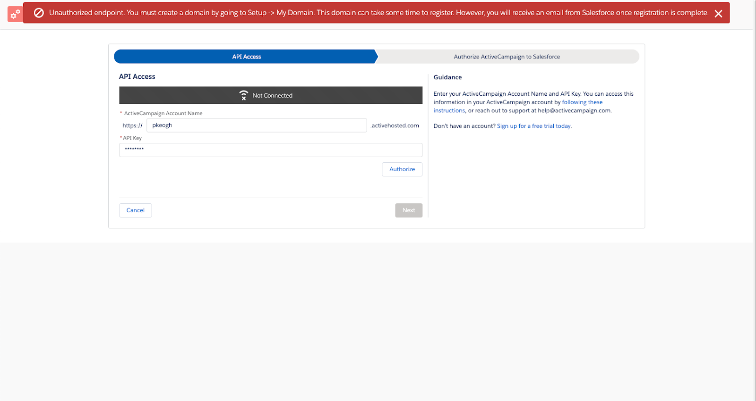Click the .activehosted.com suffix text
Viewport: 756px width, 401px height.
395,125
